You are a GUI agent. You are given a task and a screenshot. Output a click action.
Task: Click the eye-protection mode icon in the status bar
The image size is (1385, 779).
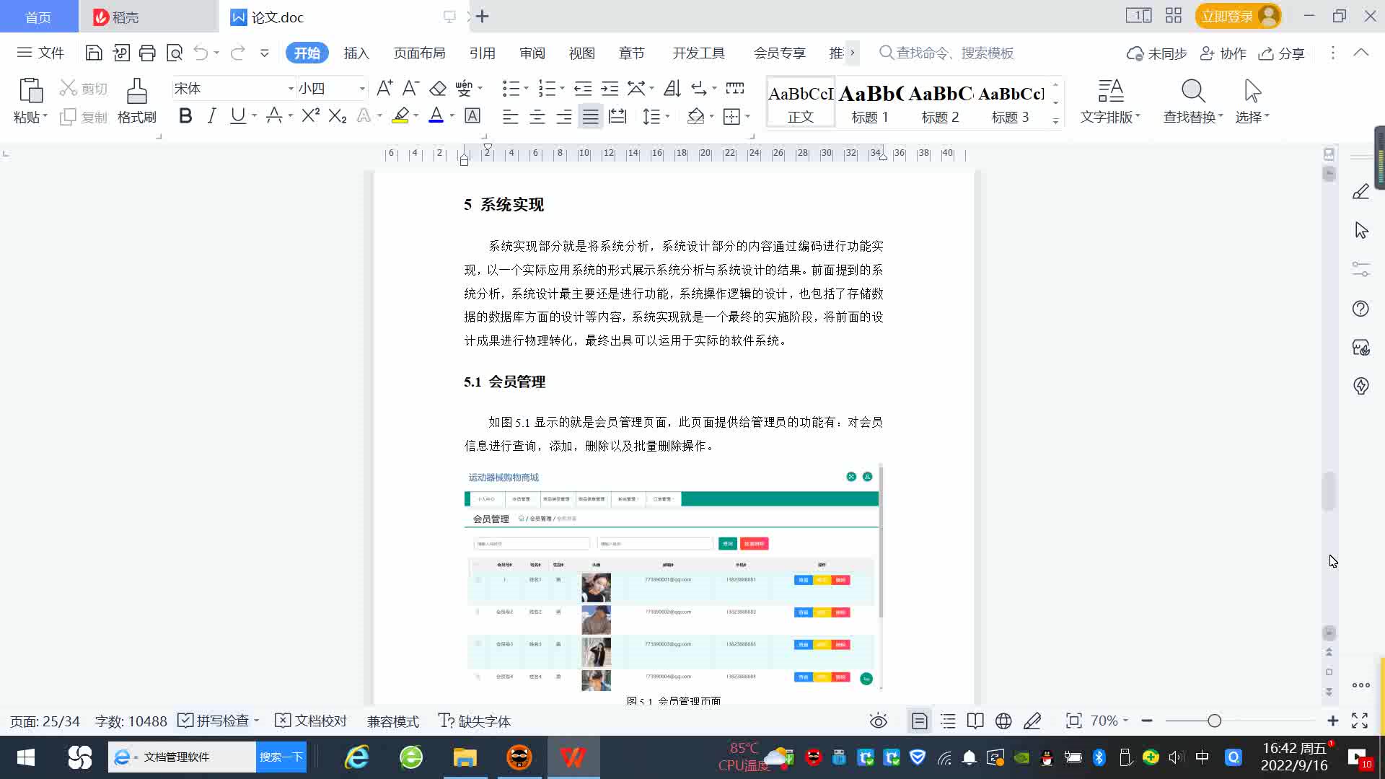878,721
